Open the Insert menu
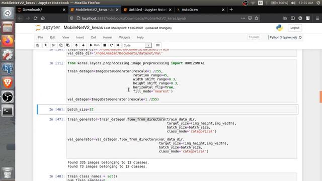This screenshot has height=181, width=322. (x=80, y=37)
